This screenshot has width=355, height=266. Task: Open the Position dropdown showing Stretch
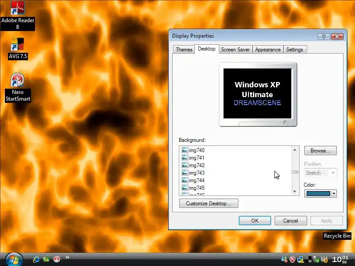click(320, 173)
